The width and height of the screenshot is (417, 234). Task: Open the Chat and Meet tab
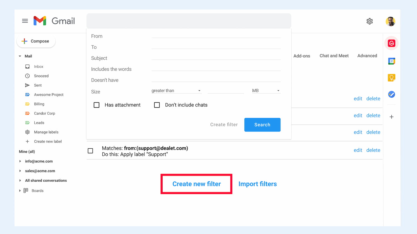click(x=334, y=55)
